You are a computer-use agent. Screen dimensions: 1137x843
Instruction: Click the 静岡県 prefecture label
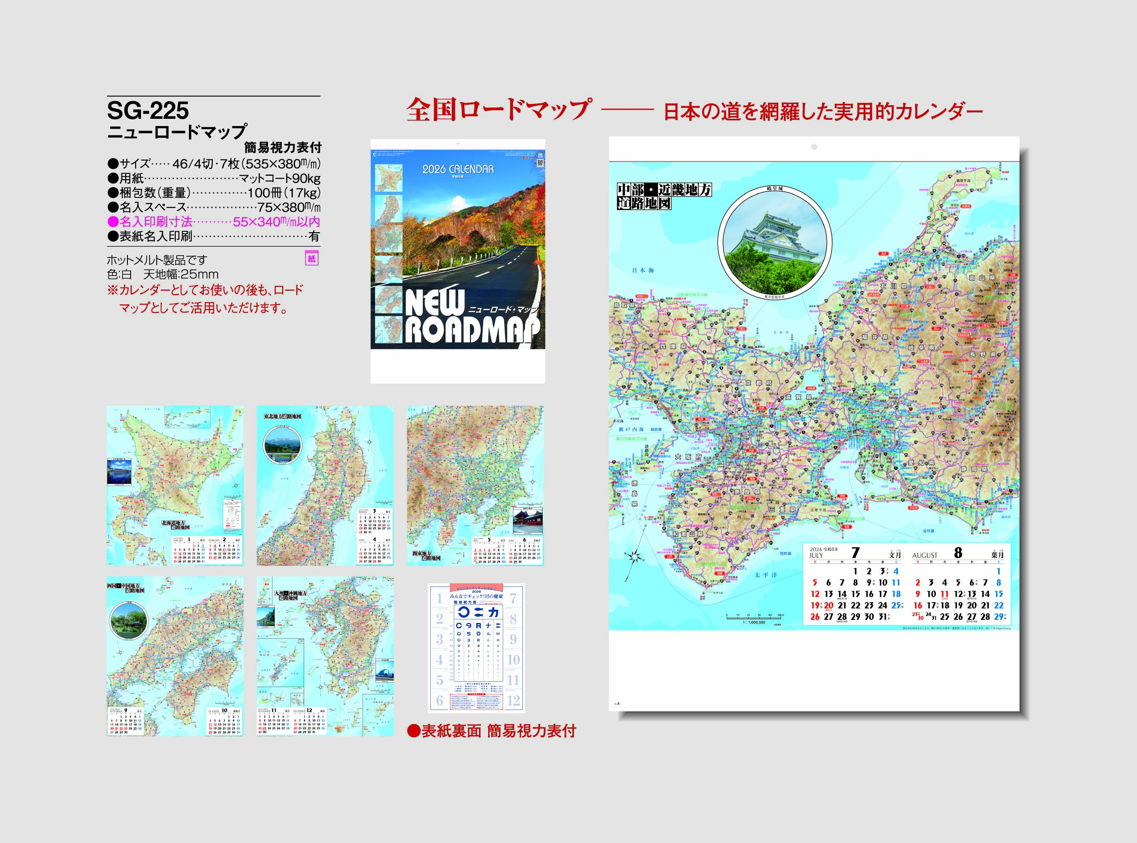975,469
